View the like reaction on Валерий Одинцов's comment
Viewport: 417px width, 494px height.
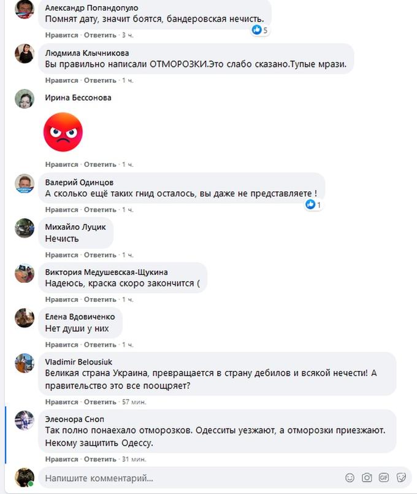[x=313, y=204]
